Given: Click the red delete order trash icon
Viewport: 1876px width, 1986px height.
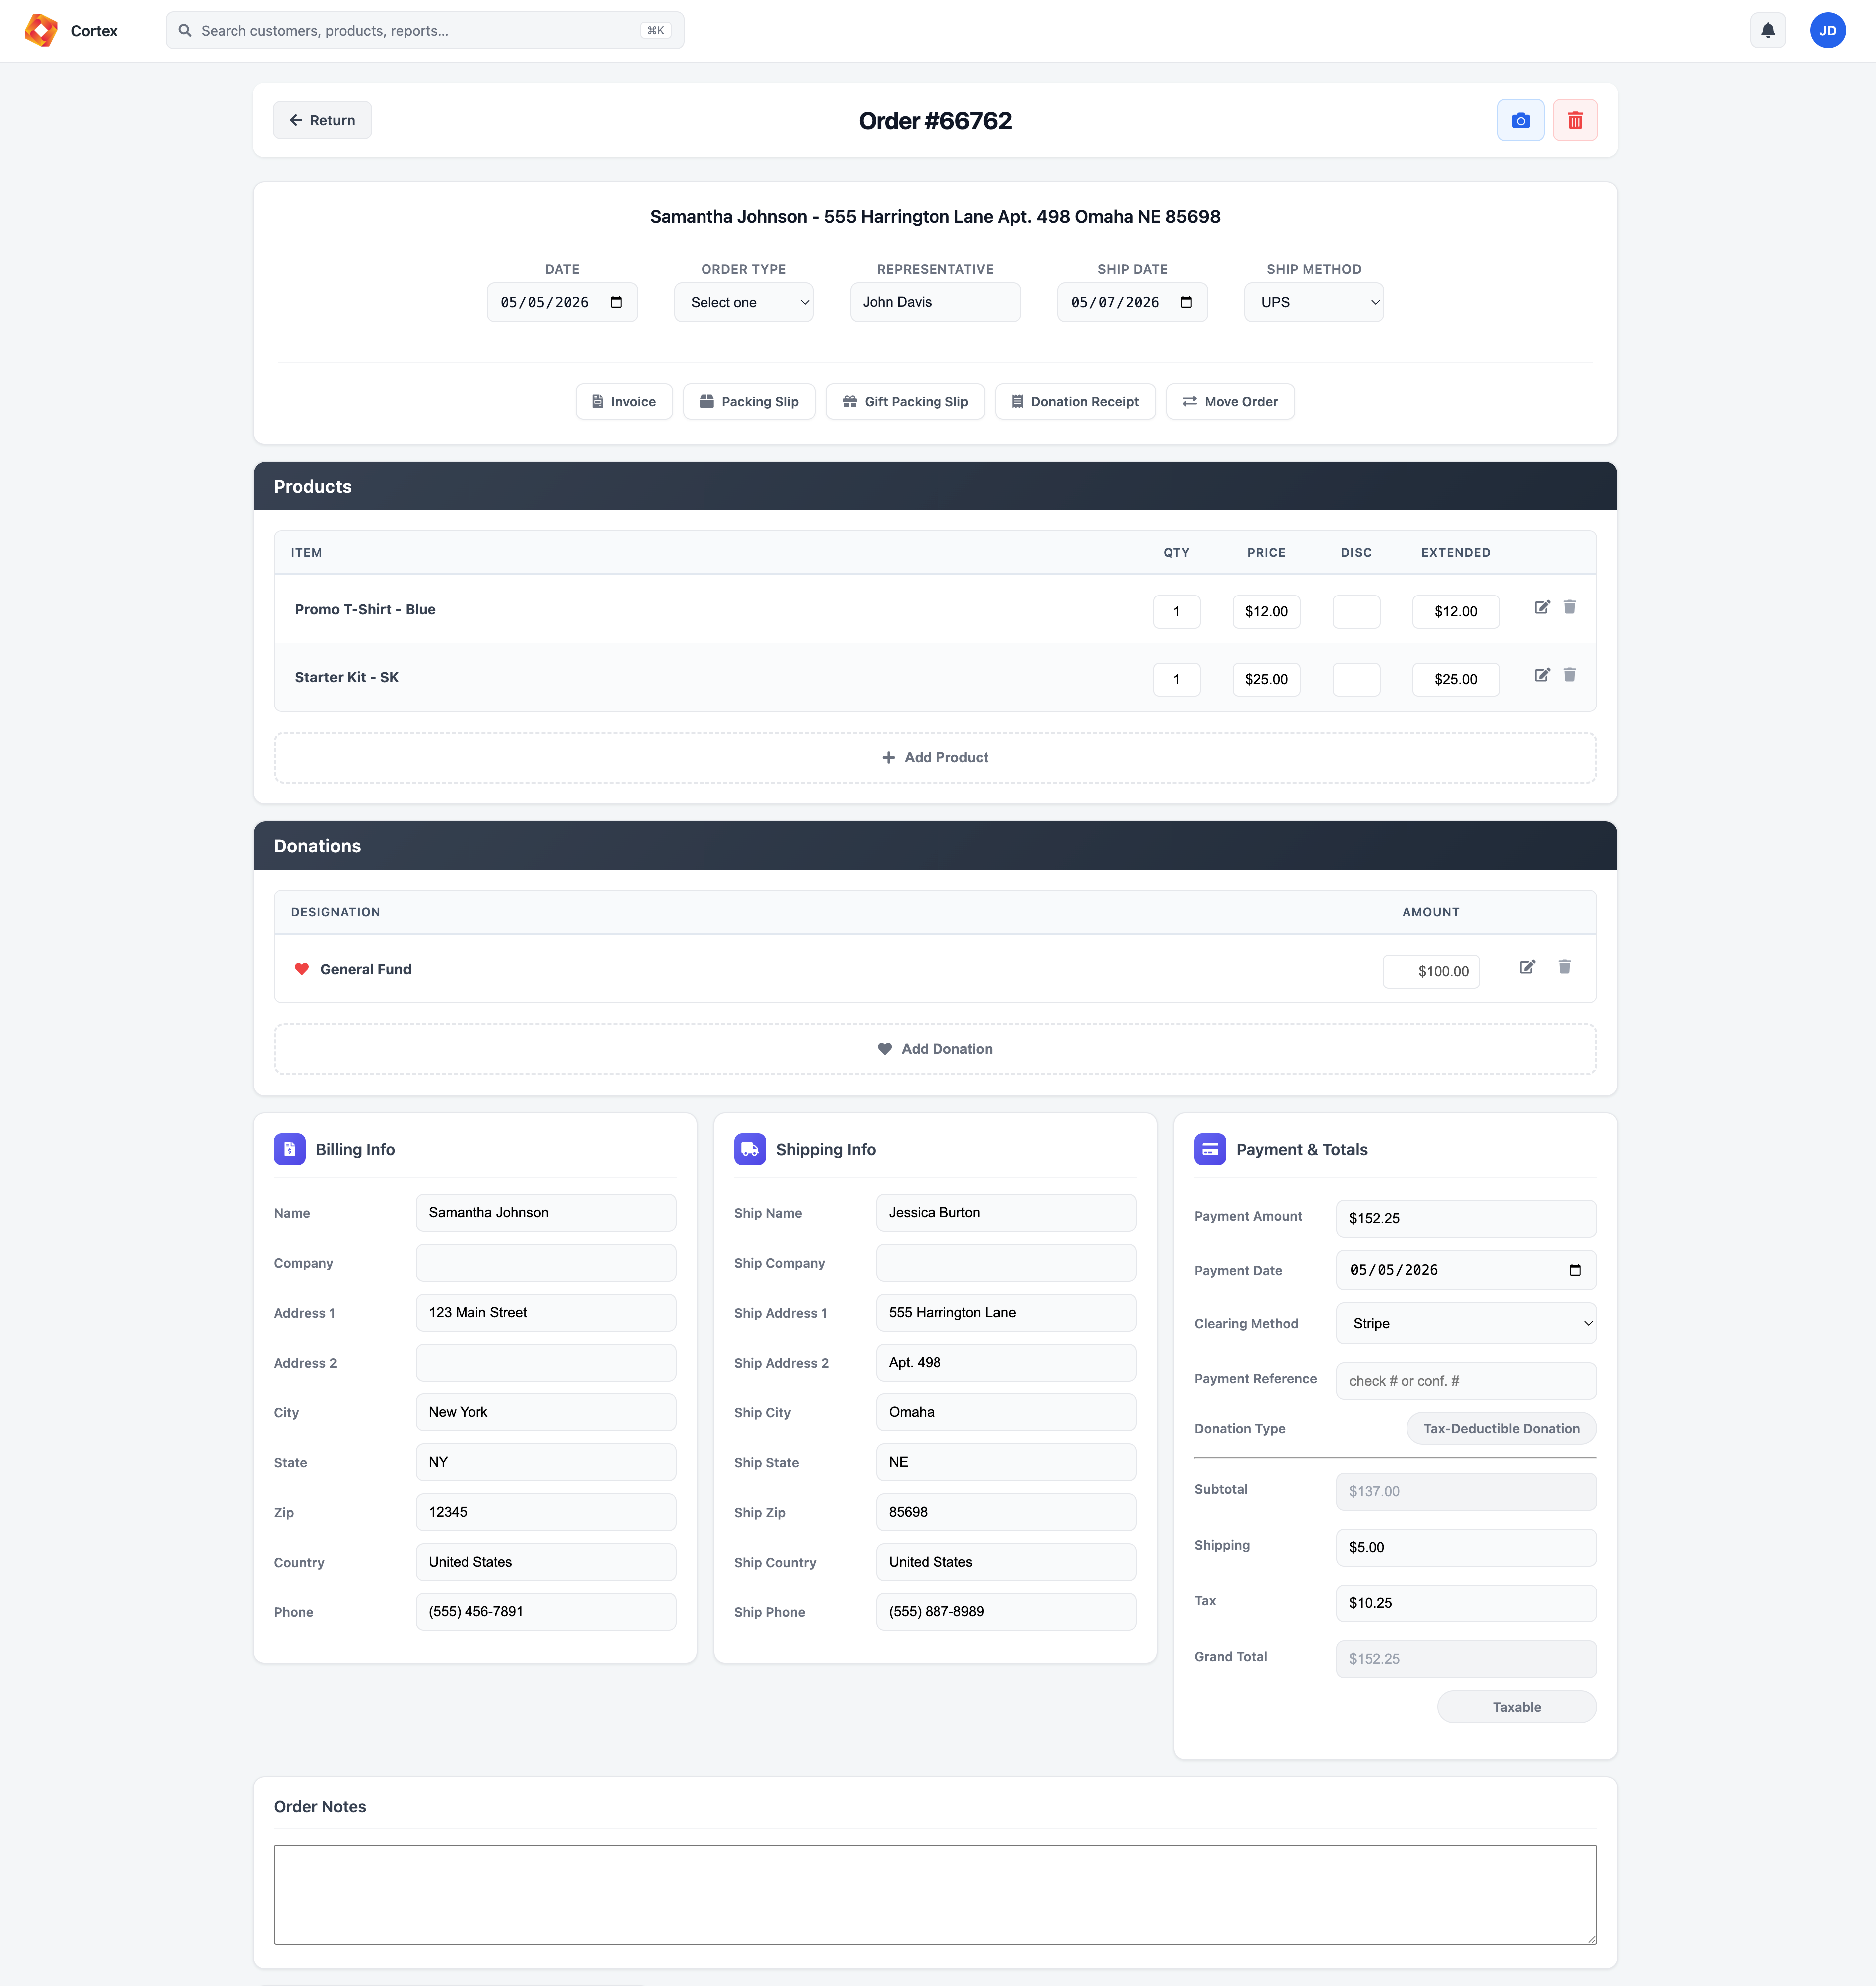Looking at the screenshot, I should [x=1574, y=120].
